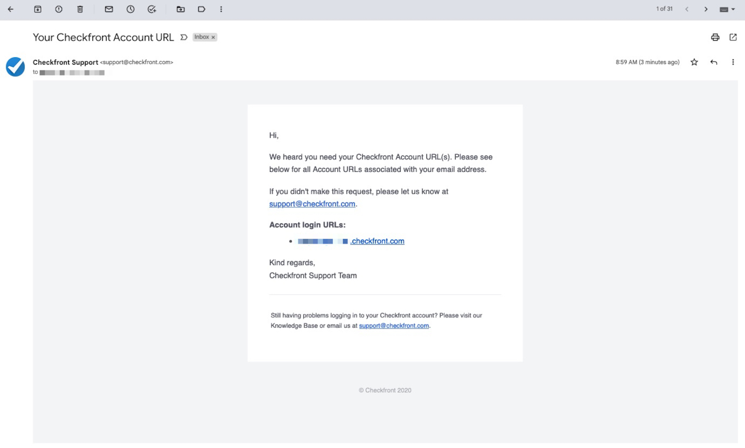The width and height of the screenshot is (745, 448).
Task: Open the .checkfront.com account login URL
Action: tap(377, 241)
